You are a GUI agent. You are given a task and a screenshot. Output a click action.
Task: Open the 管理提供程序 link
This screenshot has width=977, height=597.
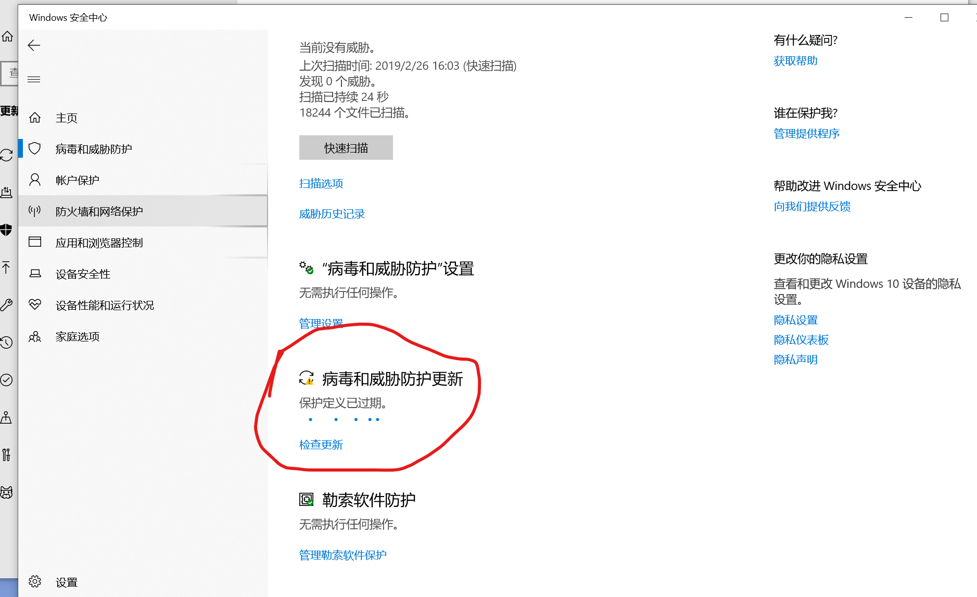point(807,133)
